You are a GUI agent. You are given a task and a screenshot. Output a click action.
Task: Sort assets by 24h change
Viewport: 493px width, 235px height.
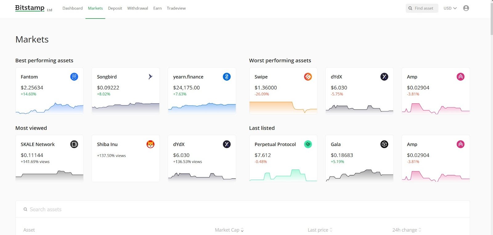point(406,230)
